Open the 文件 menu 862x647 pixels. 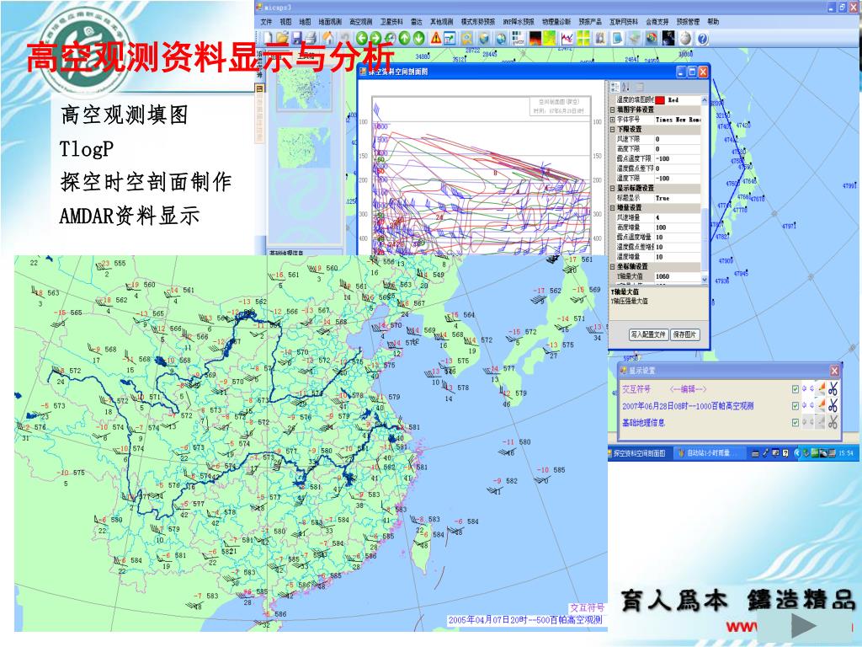(266, 22)
